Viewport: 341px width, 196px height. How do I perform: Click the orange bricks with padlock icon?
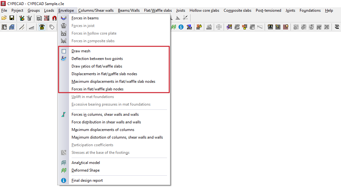pos(244,27)
